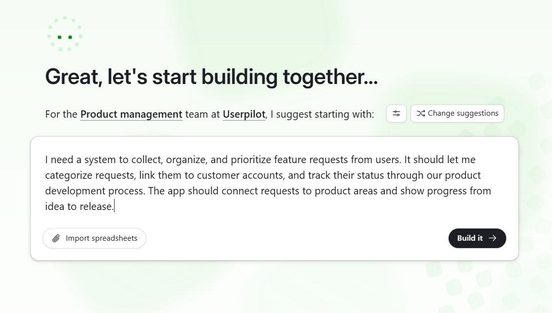Click the attachment icon for uploading spreadsheets
Viewport: 552px width, 313px height.
(56, 238)
